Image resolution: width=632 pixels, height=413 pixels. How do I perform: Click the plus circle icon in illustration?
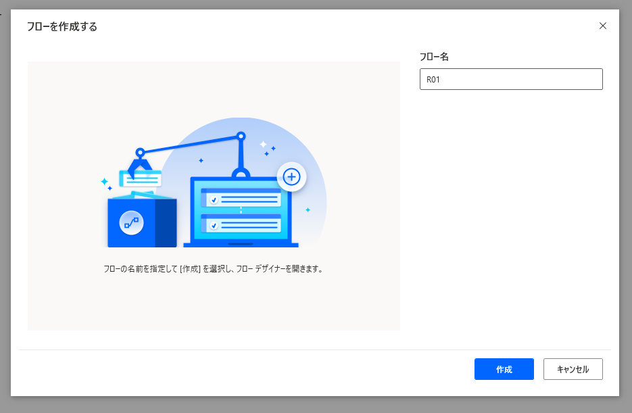pyautogui.click(x=291, y=177)
